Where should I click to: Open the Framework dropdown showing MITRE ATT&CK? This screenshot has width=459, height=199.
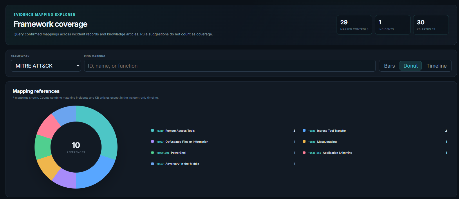[x=46, y=66]
